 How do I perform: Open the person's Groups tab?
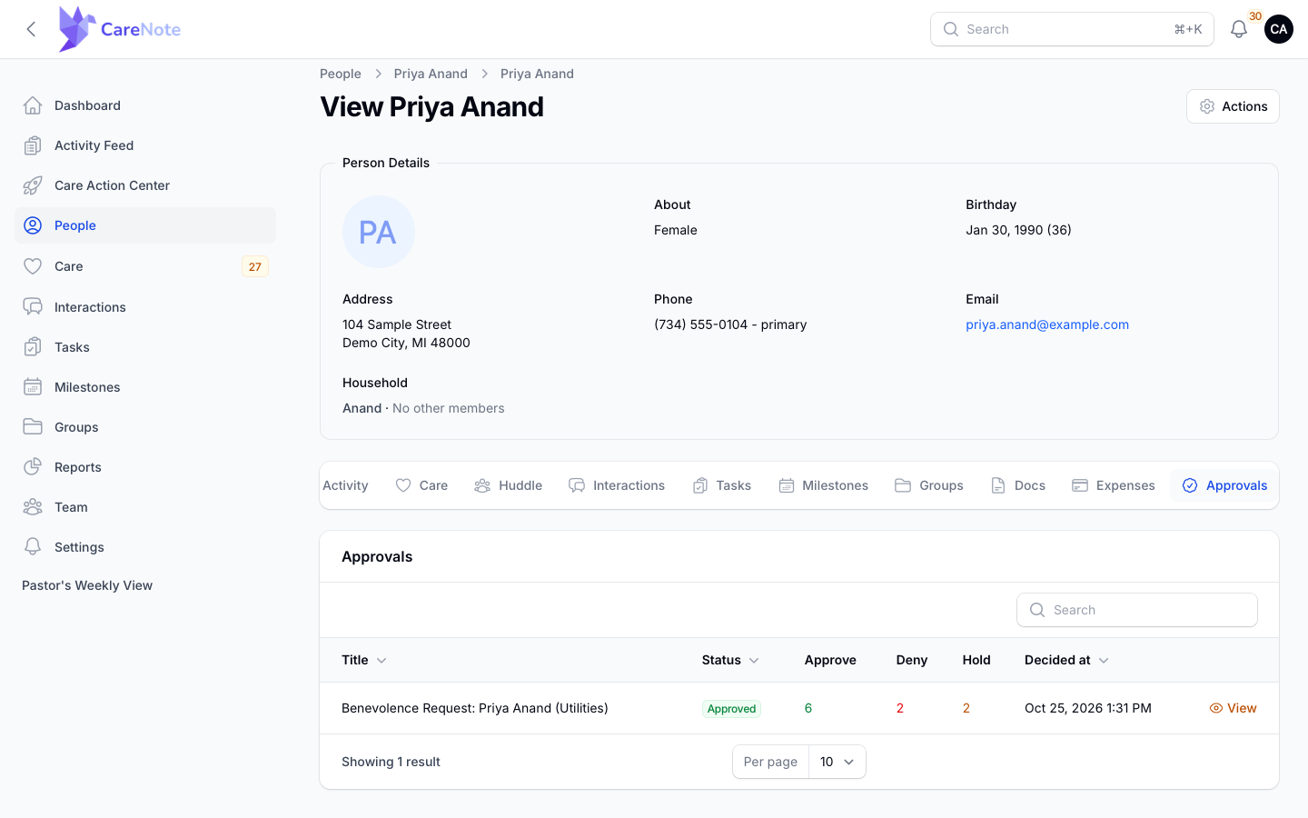(x=929, y=485)
